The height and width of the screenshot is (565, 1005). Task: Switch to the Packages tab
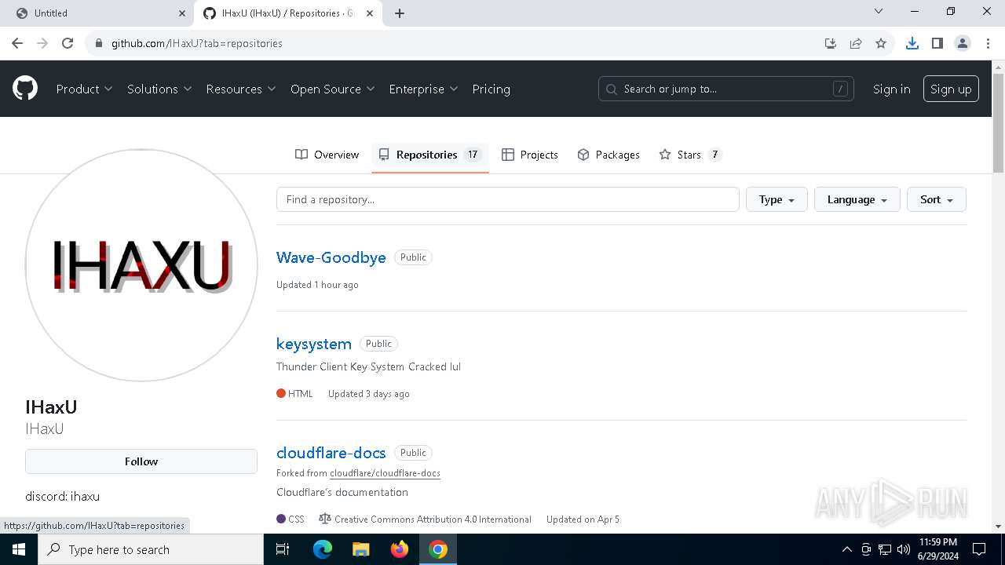pos(608,155)
